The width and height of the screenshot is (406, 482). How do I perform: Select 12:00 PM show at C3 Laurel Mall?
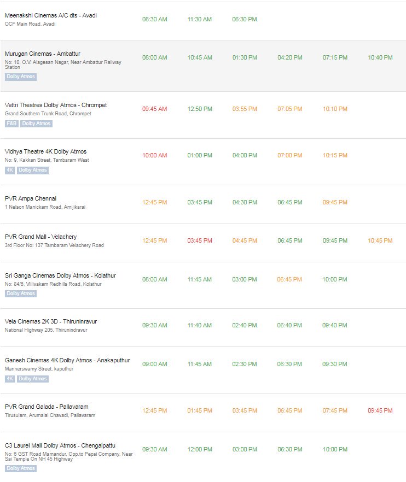click(x=200, y=449)
